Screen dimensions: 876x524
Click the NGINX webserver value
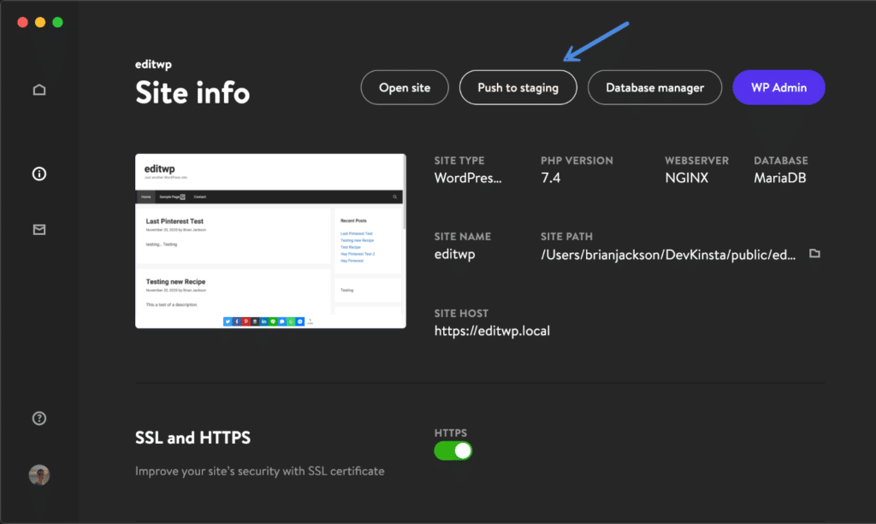click(687, 178)
